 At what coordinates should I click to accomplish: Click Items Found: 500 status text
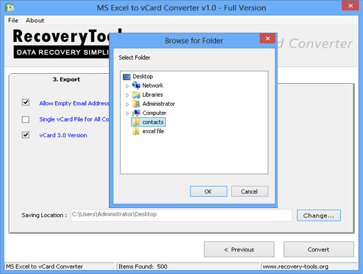(143, 267)
